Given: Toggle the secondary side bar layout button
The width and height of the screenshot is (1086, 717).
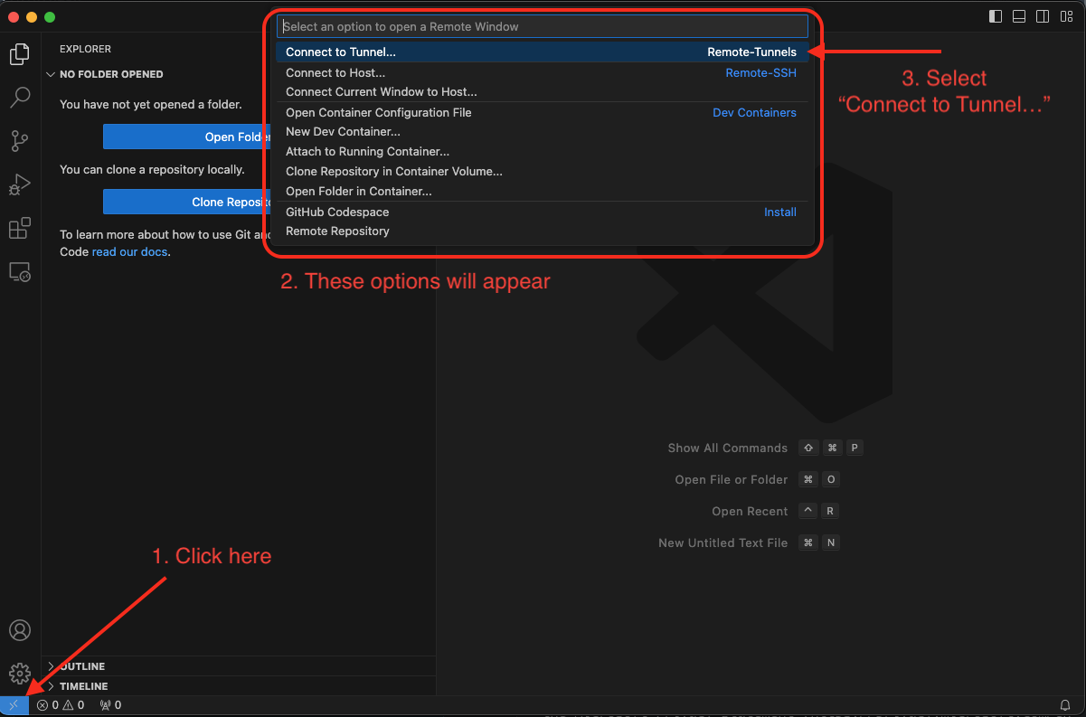Looking at the screenshot, I should coord(1043,16).
